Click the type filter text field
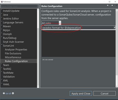This screenshot has width=118, height=100. [20, 6]
